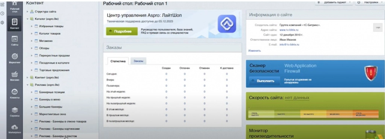This screenshot has width=385, height=139.
Task: Click К доставке value for В этом месяце
Action: [227, 109]
